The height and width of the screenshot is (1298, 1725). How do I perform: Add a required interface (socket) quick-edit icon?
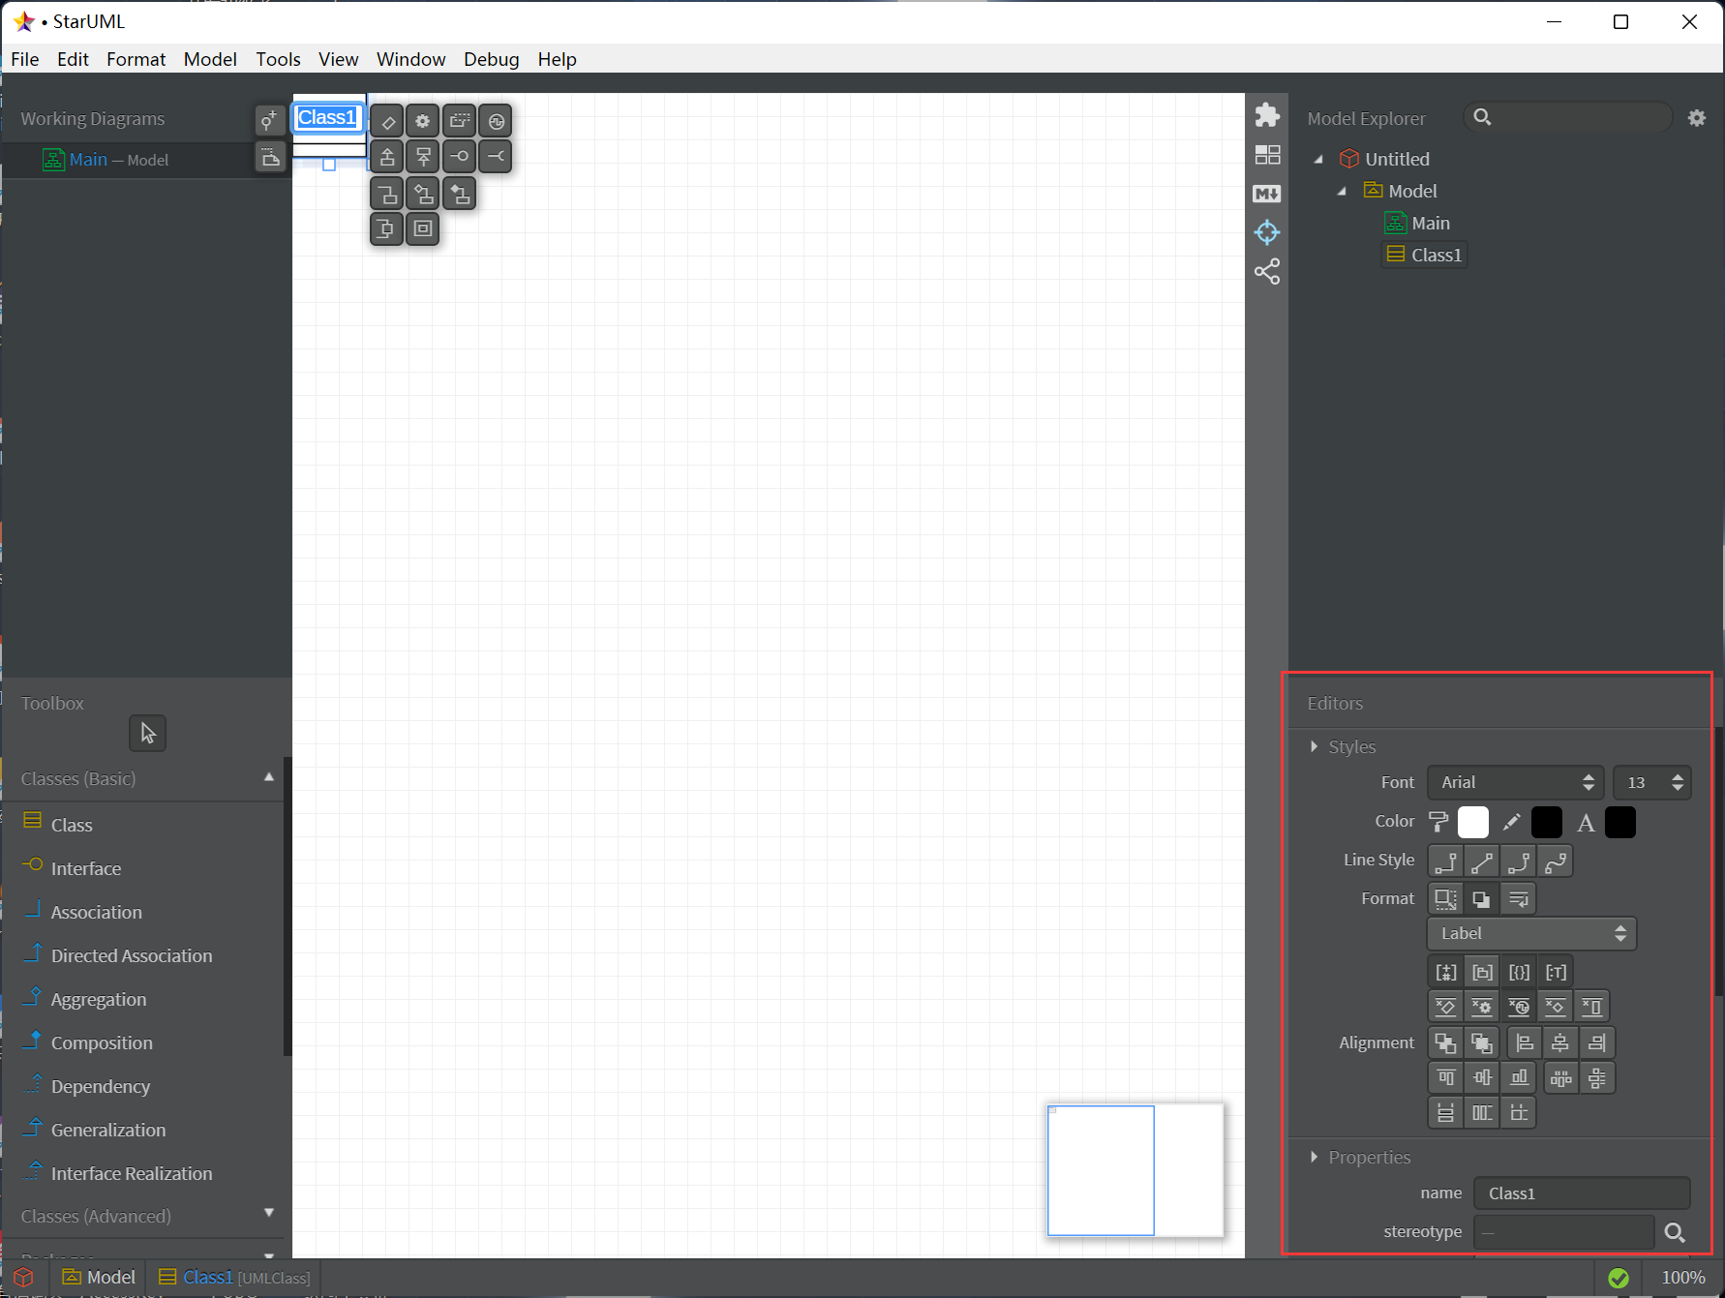[x=496, y=157]
